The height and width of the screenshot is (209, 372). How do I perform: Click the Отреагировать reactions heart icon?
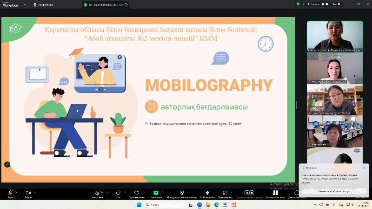pyautogui.click(x=137, y=193)
